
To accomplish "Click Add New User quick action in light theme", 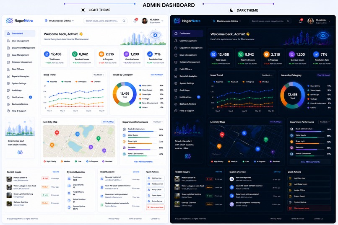I will point(155,178).
